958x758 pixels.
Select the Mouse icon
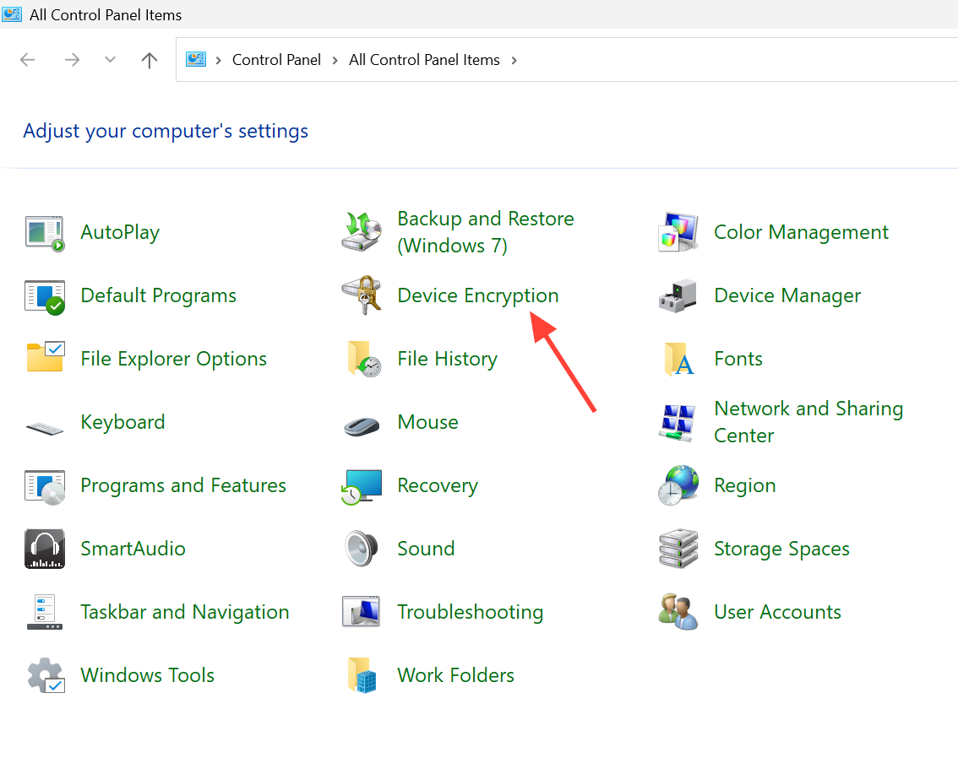point(361,426)
